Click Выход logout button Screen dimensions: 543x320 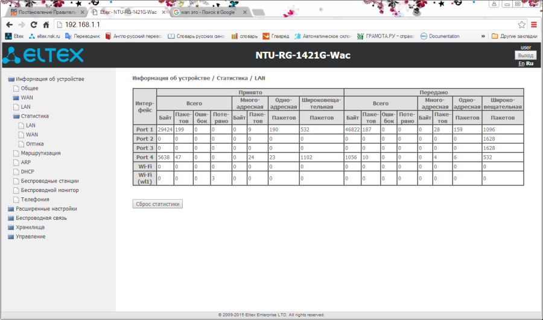(526, 56)
